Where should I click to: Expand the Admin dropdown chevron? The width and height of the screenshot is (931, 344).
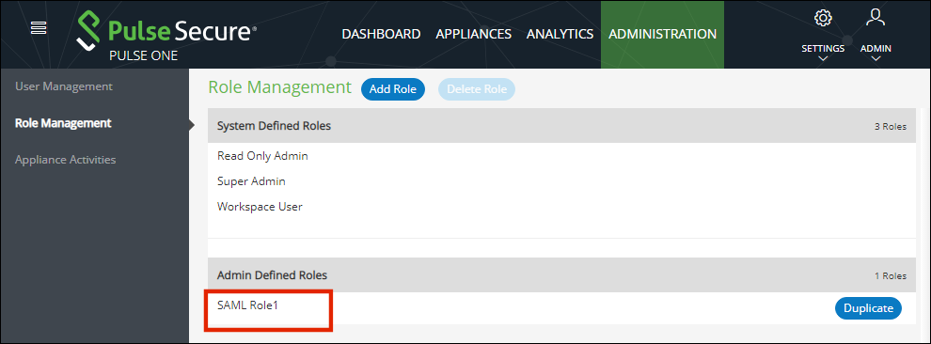(x=876, y=58)
